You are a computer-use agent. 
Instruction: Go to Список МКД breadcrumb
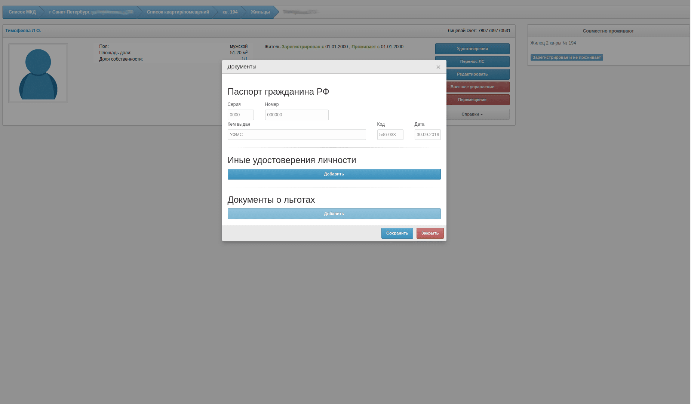point(22,12)
